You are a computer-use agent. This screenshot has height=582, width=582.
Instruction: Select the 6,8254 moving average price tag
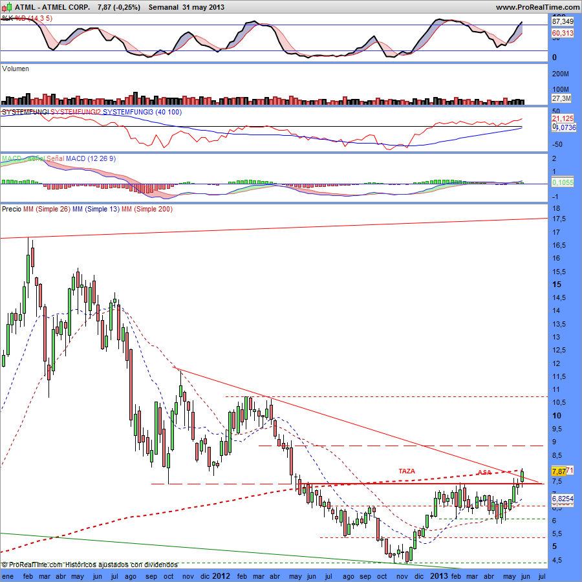pyautogui.click(x=563, y=499)
